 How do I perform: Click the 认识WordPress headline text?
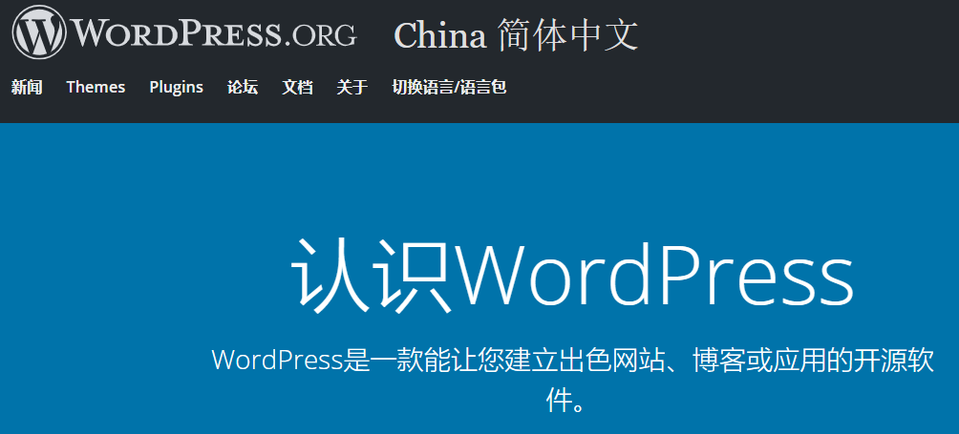click(571, 276)
